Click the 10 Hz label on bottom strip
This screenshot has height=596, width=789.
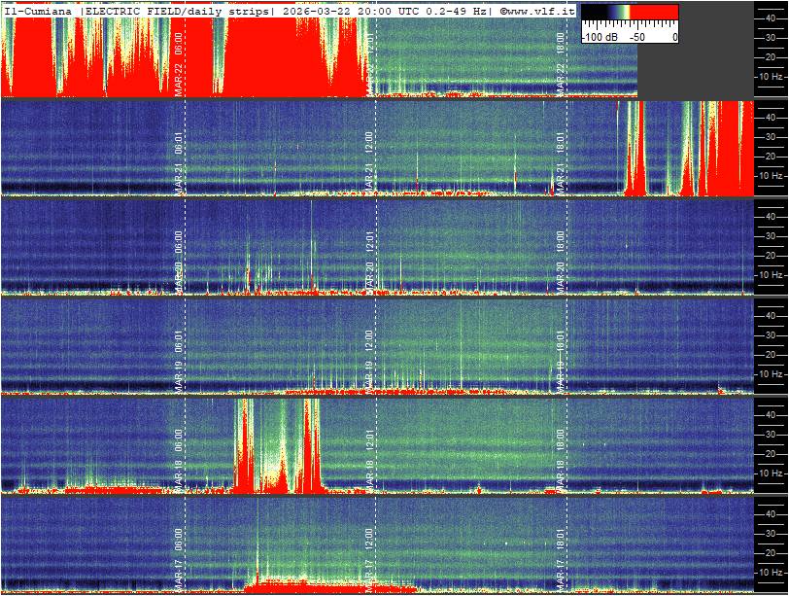pos(770,571)
